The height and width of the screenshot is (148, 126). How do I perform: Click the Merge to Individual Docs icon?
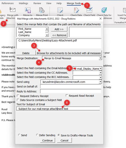(28, 10)
